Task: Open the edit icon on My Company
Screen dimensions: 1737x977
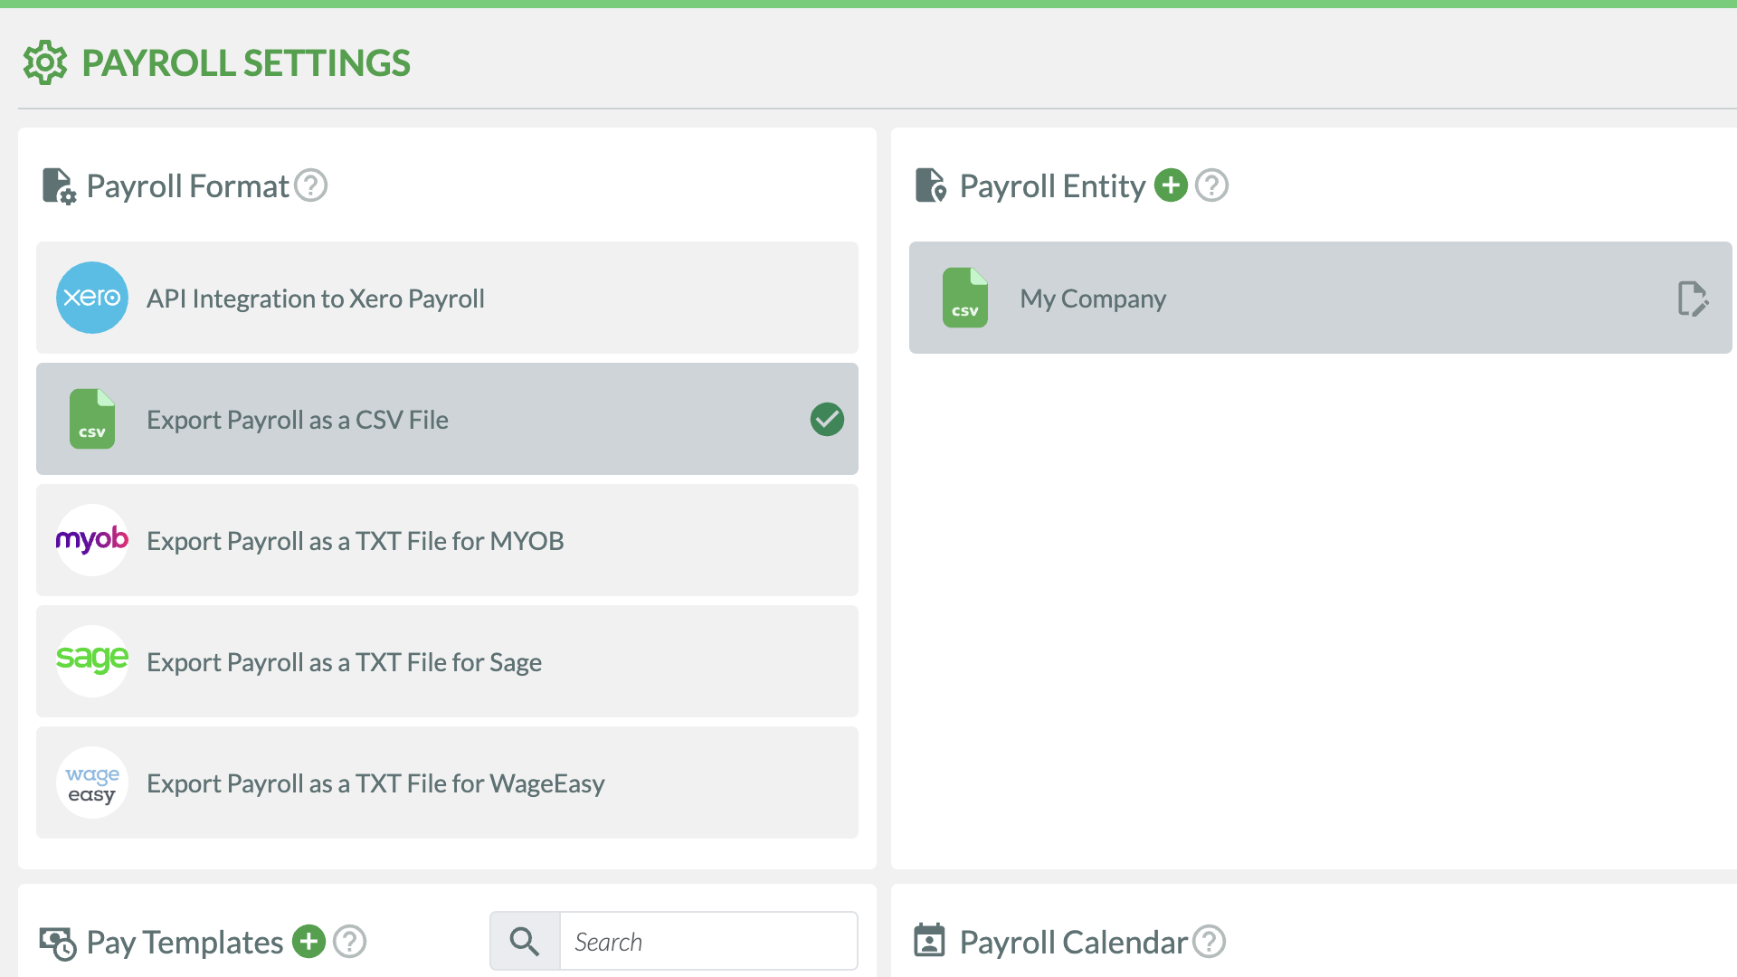Action: 1693,298
